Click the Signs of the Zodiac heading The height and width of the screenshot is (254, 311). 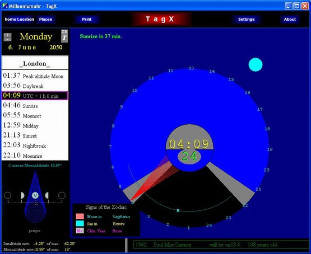coord(106,207)
